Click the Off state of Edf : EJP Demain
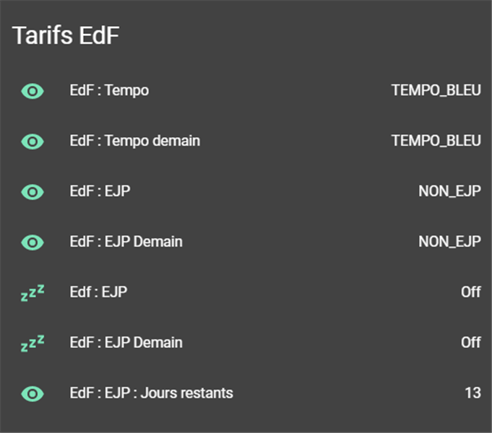This screenshot has width=492, height=433. click(470, 343)
